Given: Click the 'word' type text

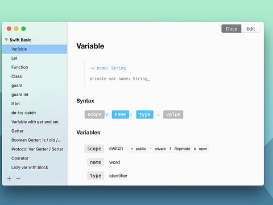Looking at the screenshot, I should 114,162.
